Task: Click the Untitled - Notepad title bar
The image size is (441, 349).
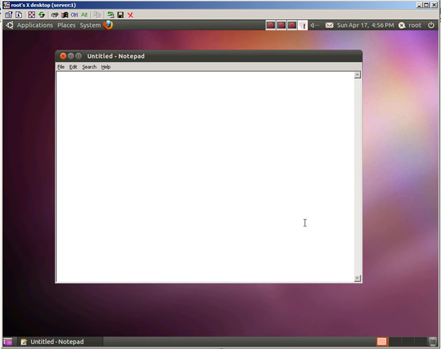Action: tap(209, 56)
